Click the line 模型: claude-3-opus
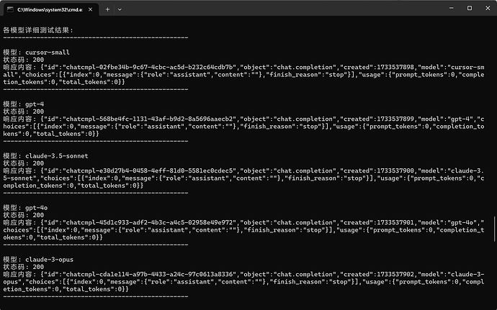Screen dimensions: 497x310 click(38, 260)
